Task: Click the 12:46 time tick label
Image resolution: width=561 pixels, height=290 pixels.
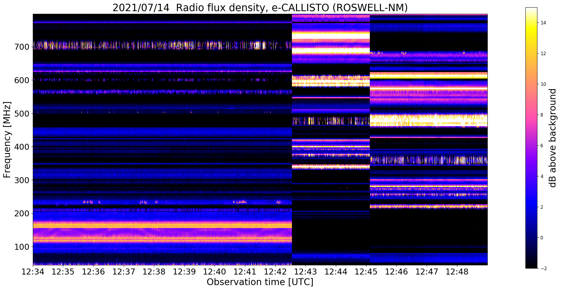Action: tap(397, 272)
